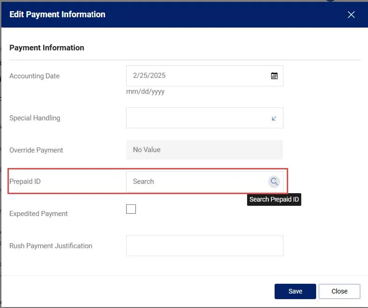
Task: Click the mm/dd/yyyy format hint
Action: pos(145,91)
